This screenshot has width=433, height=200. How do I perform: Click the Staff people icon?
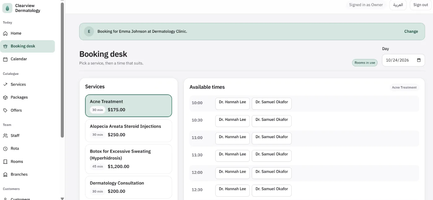coord(5,136)
